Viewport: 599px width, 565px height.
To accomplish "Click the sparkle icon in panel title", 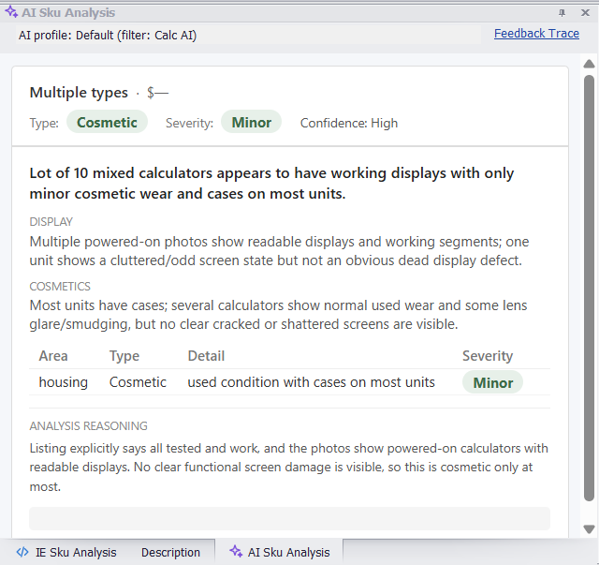I will tap(11, 12).
